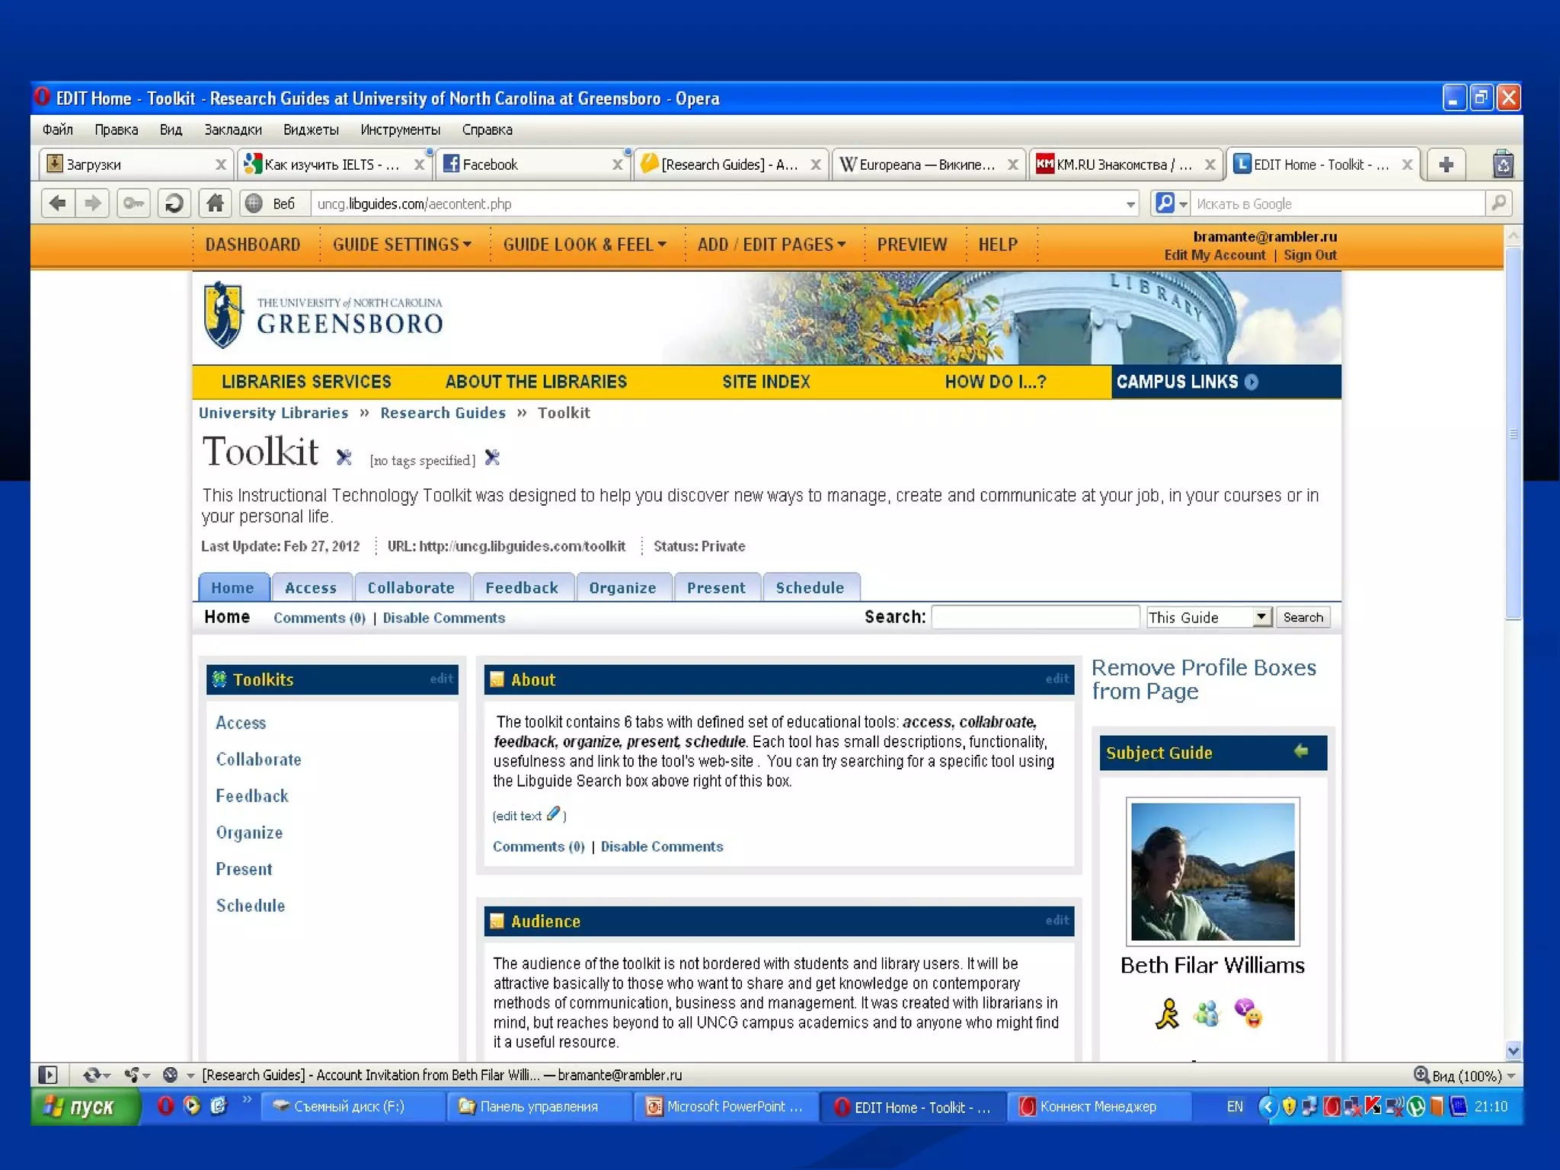Click the Home toolbar icon

[216, 203]
